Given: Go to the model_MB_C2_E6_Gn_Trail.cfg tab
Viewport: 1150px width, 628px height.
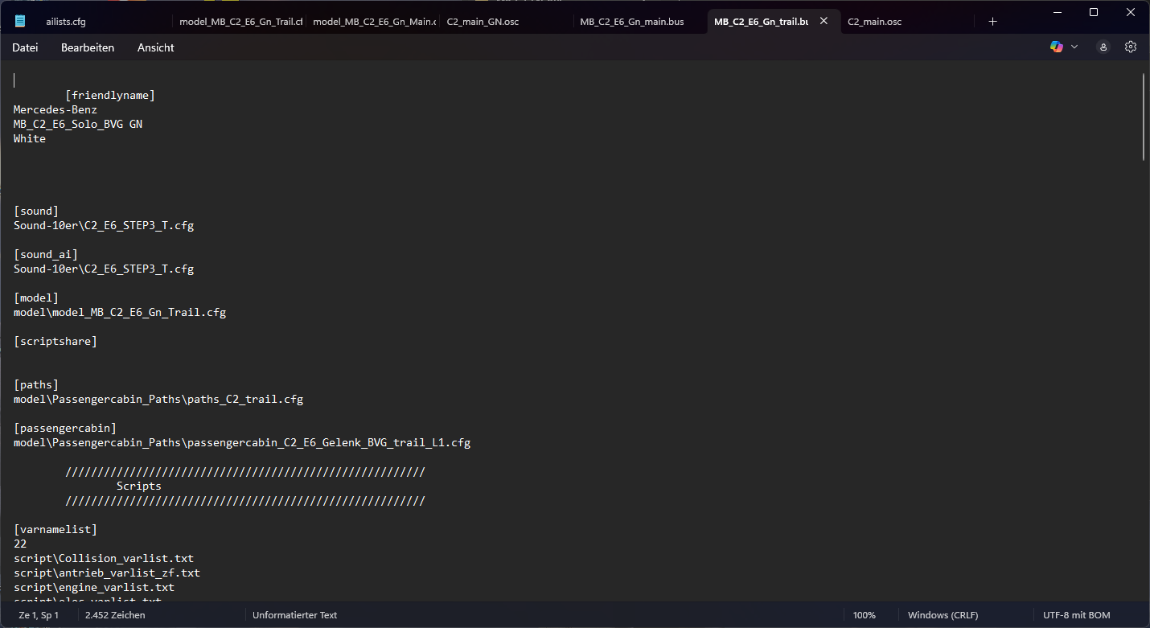Looking at the screenshot, I should pos(240,22).
